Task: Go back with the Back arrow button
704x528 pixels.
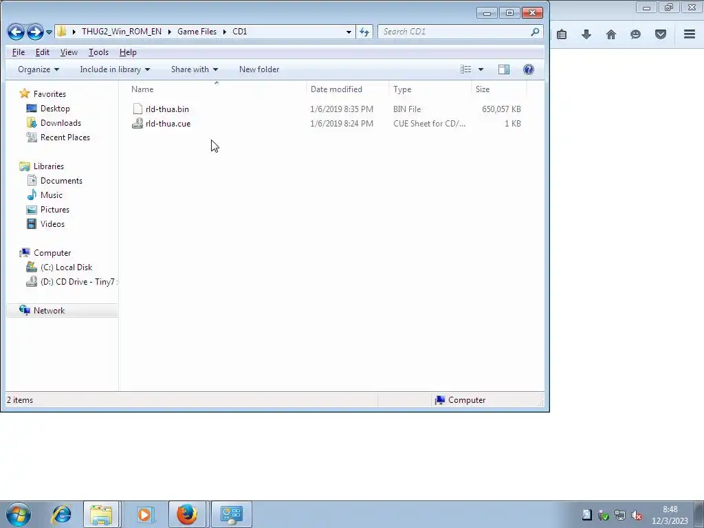Action: 16,32
